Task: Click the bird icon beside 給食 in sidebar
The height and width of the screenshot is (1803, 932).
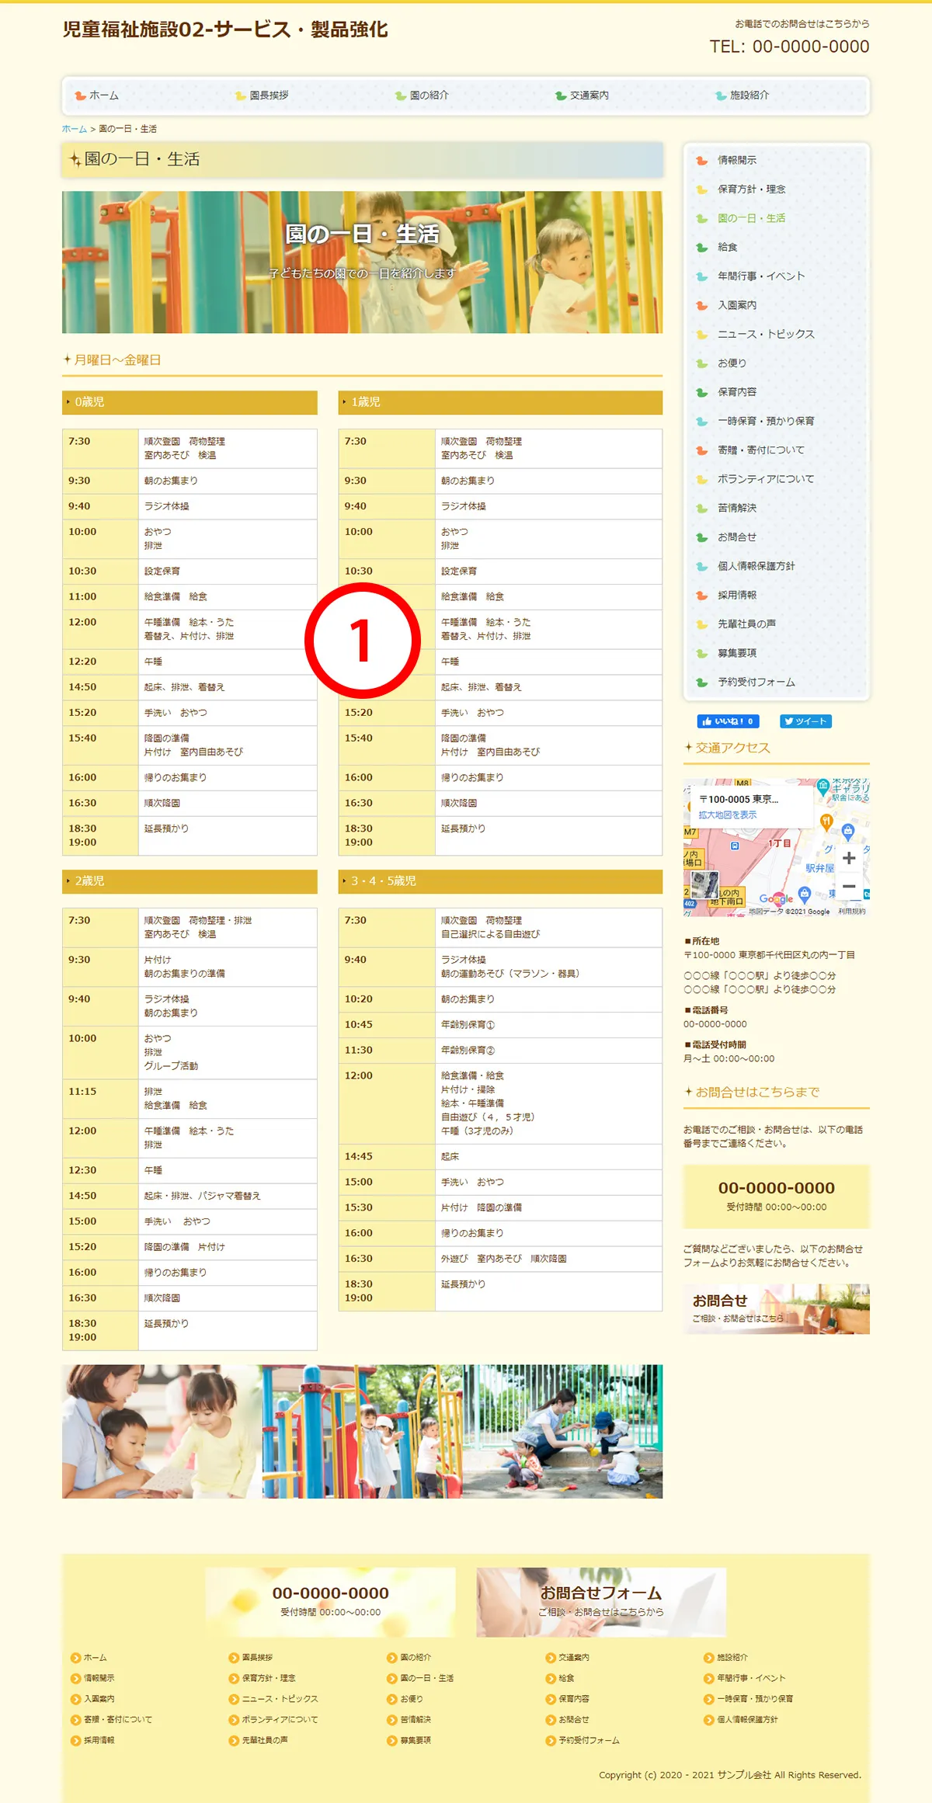Action: coord(702,248)
